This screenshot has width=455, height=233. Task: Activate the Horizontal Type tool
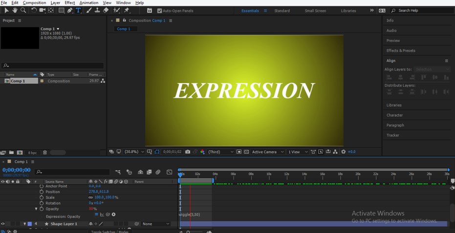click(x=78, y=10)
